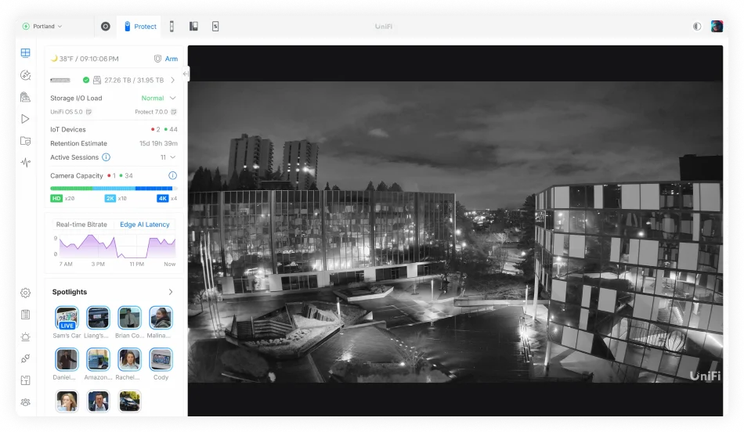744x432 pixels.
Task: Click the Camera Capacity usage bar
Action: [x=114, y=189]
